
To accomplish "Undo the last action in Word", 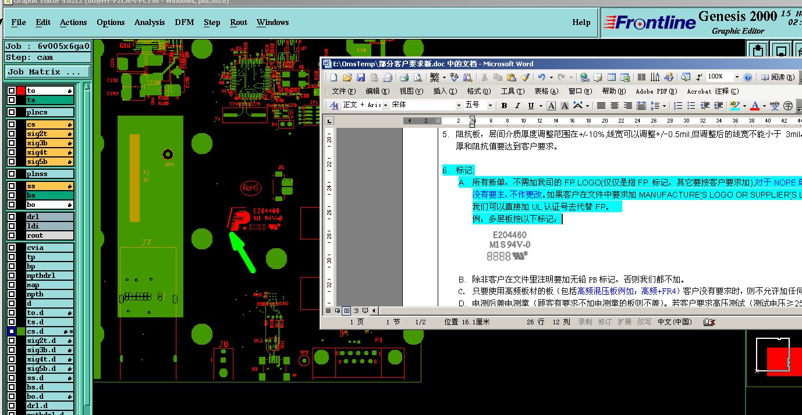I will coord(541,77).
